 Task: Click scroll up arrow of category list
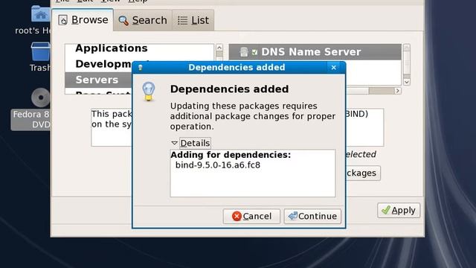[x=219, y=48]
